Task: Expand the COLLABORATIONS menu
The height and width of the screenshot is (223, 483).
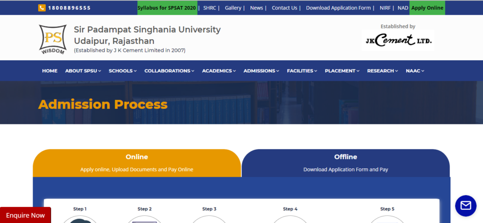Action: 169,71
